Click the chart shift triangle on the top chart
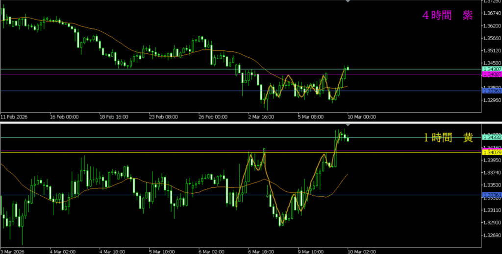Screen dimensions: 502x254 click(348, 2)
